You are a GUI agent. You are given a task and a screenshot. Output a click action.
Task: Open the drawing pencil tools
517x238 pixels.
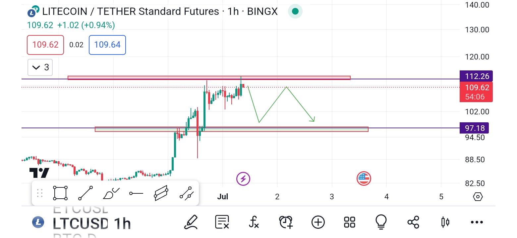coord(191,222)
